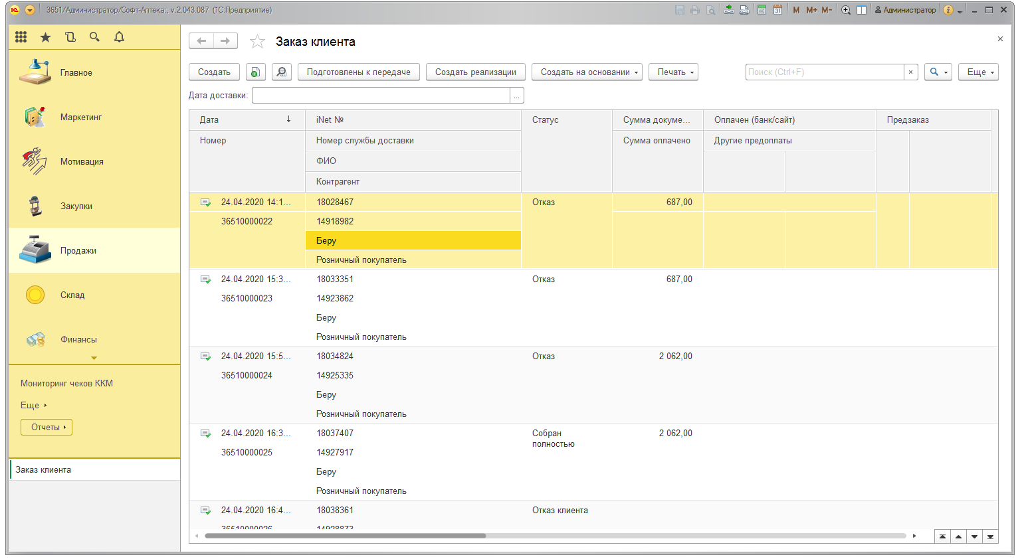The height and width of the screenshot is (559, 1022).
Task: Open the Продажи section
Action: coord(78,250)
